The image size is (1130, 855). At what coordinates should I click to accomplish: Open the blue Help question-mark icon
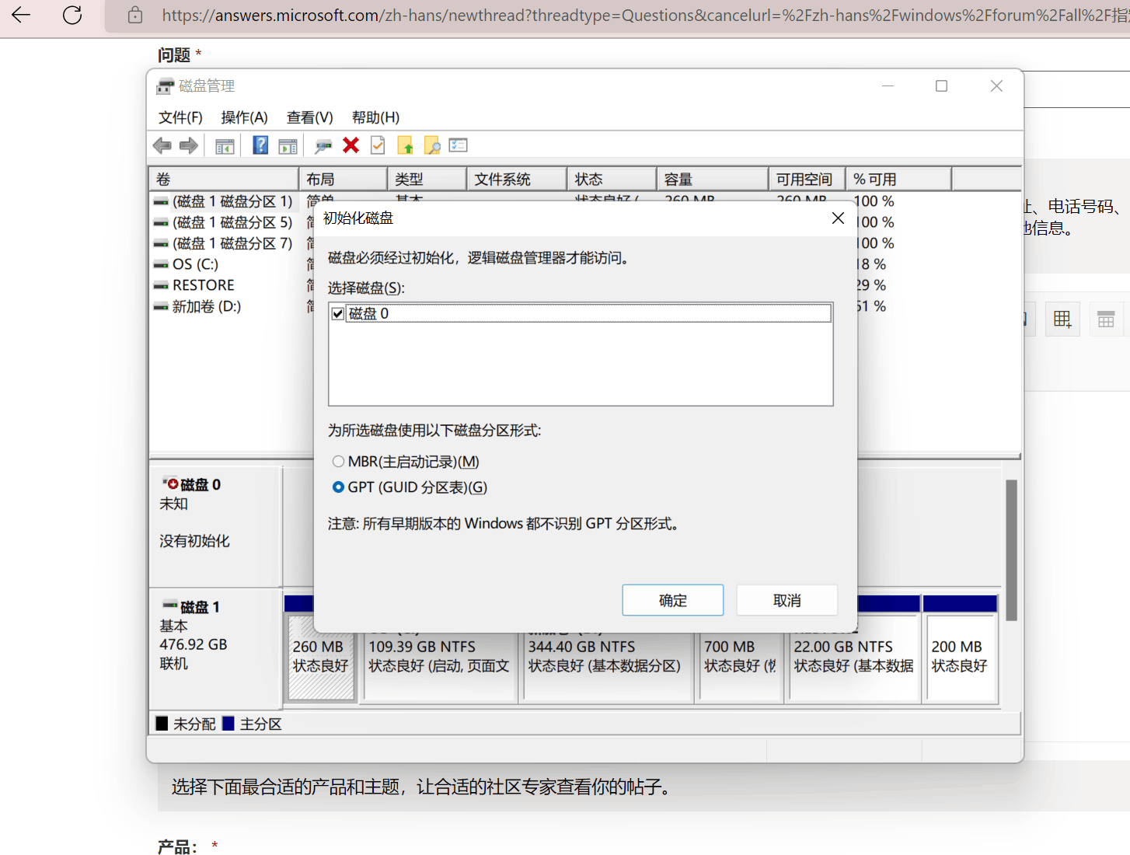tap(260, 145)
